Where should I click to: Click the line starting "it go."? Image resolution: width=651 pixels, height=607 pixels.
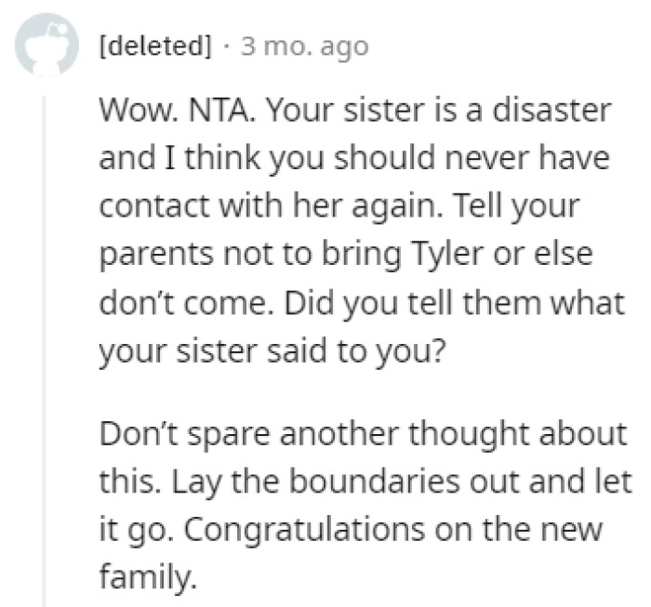click(x=351, y=536)
